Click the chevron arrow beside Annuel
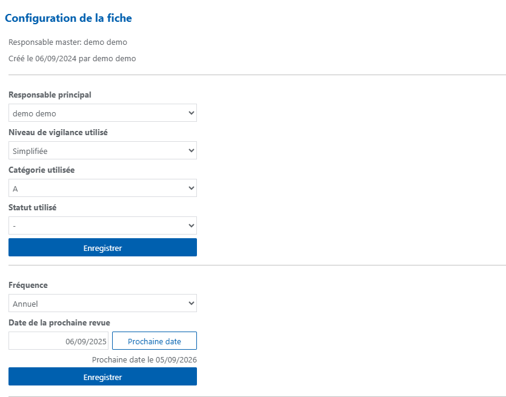Image resolution: width=506 pixels, height=397 pixels. point(191,303)
